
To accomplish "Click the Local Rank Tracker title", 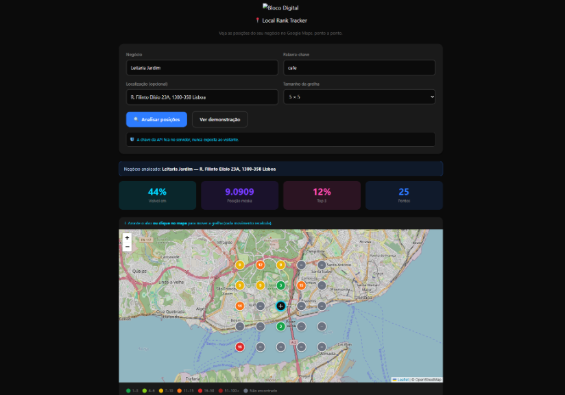I will [285, 21].
